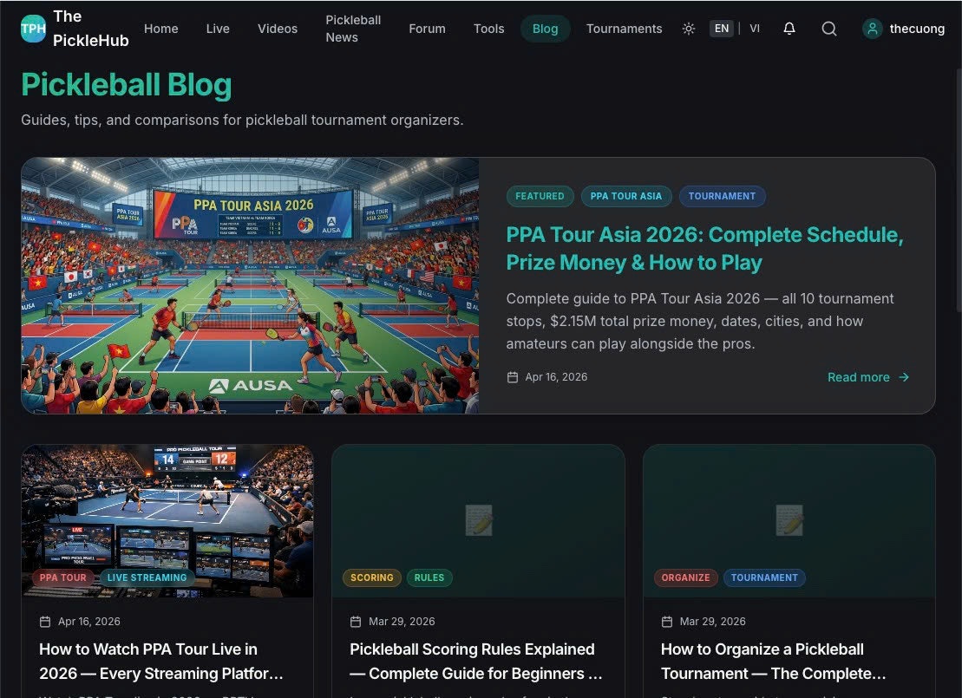Click the SCORING category tag

(372, 577)
